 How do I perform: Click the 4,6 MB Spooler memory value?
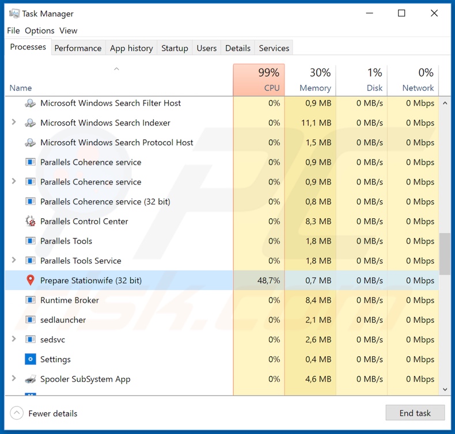(x=318, y=379)
